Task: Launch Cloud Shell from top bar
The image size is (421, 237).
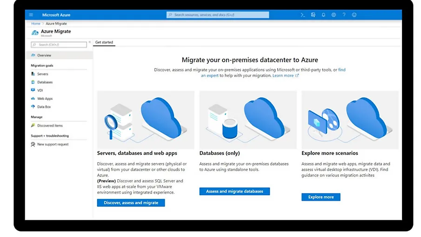Action: point(302,15)
